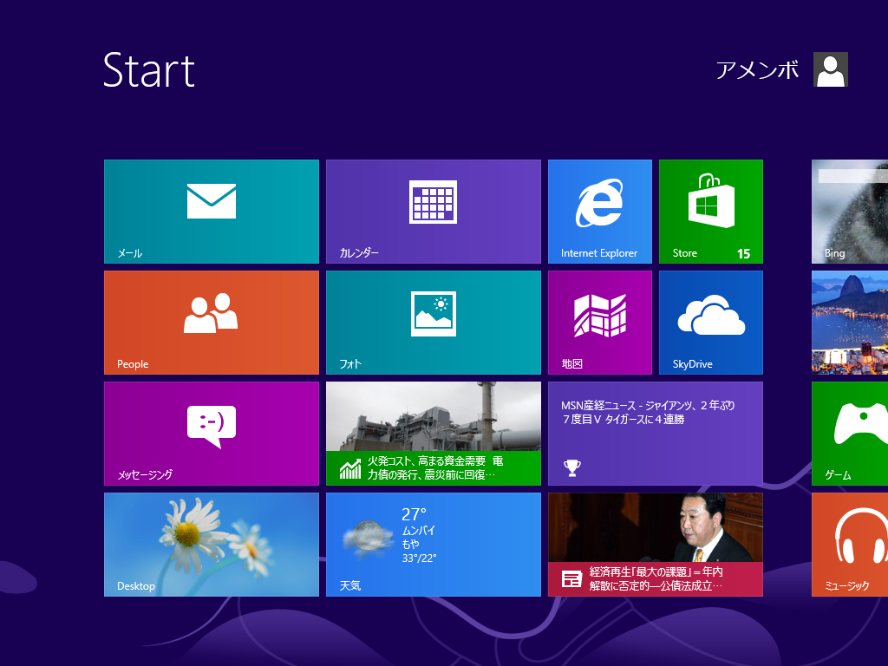Open the Store tile
Viewport: 888px width, 666px height.
click(711, 212)
